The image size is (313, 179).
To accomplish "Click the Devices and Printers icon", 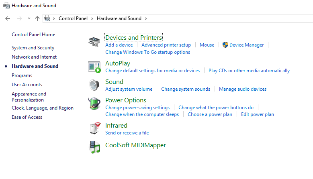I will 94,41.
